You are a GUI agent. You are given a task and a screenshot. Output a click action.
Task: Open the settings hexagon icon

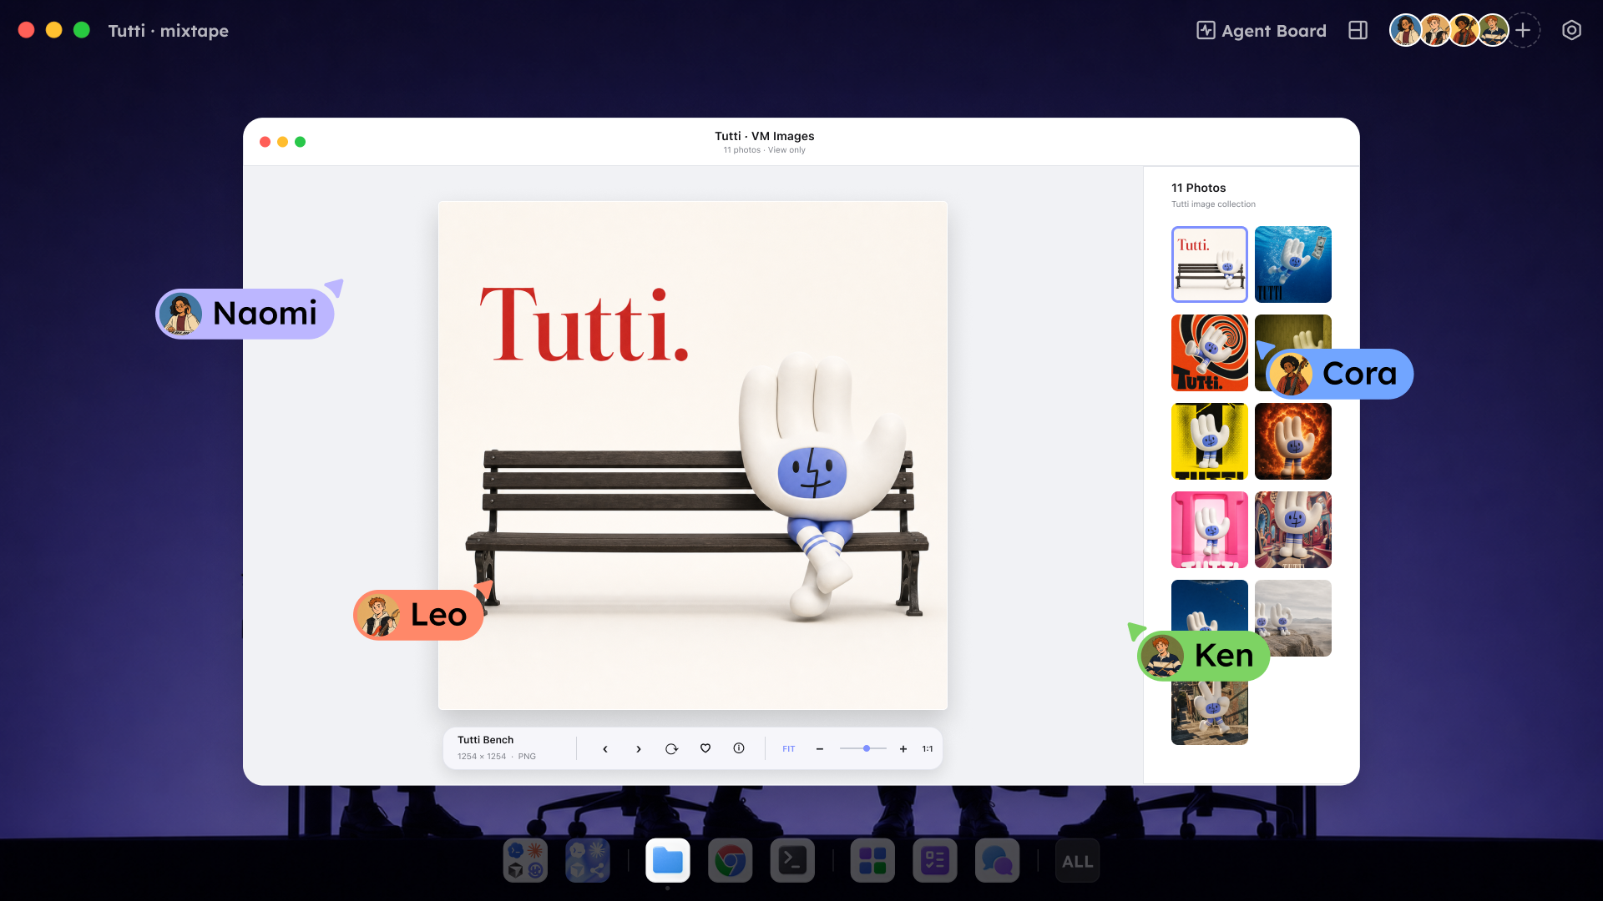click(1572, 31)
